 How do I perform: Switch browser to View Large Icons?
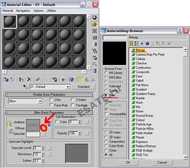147,43
